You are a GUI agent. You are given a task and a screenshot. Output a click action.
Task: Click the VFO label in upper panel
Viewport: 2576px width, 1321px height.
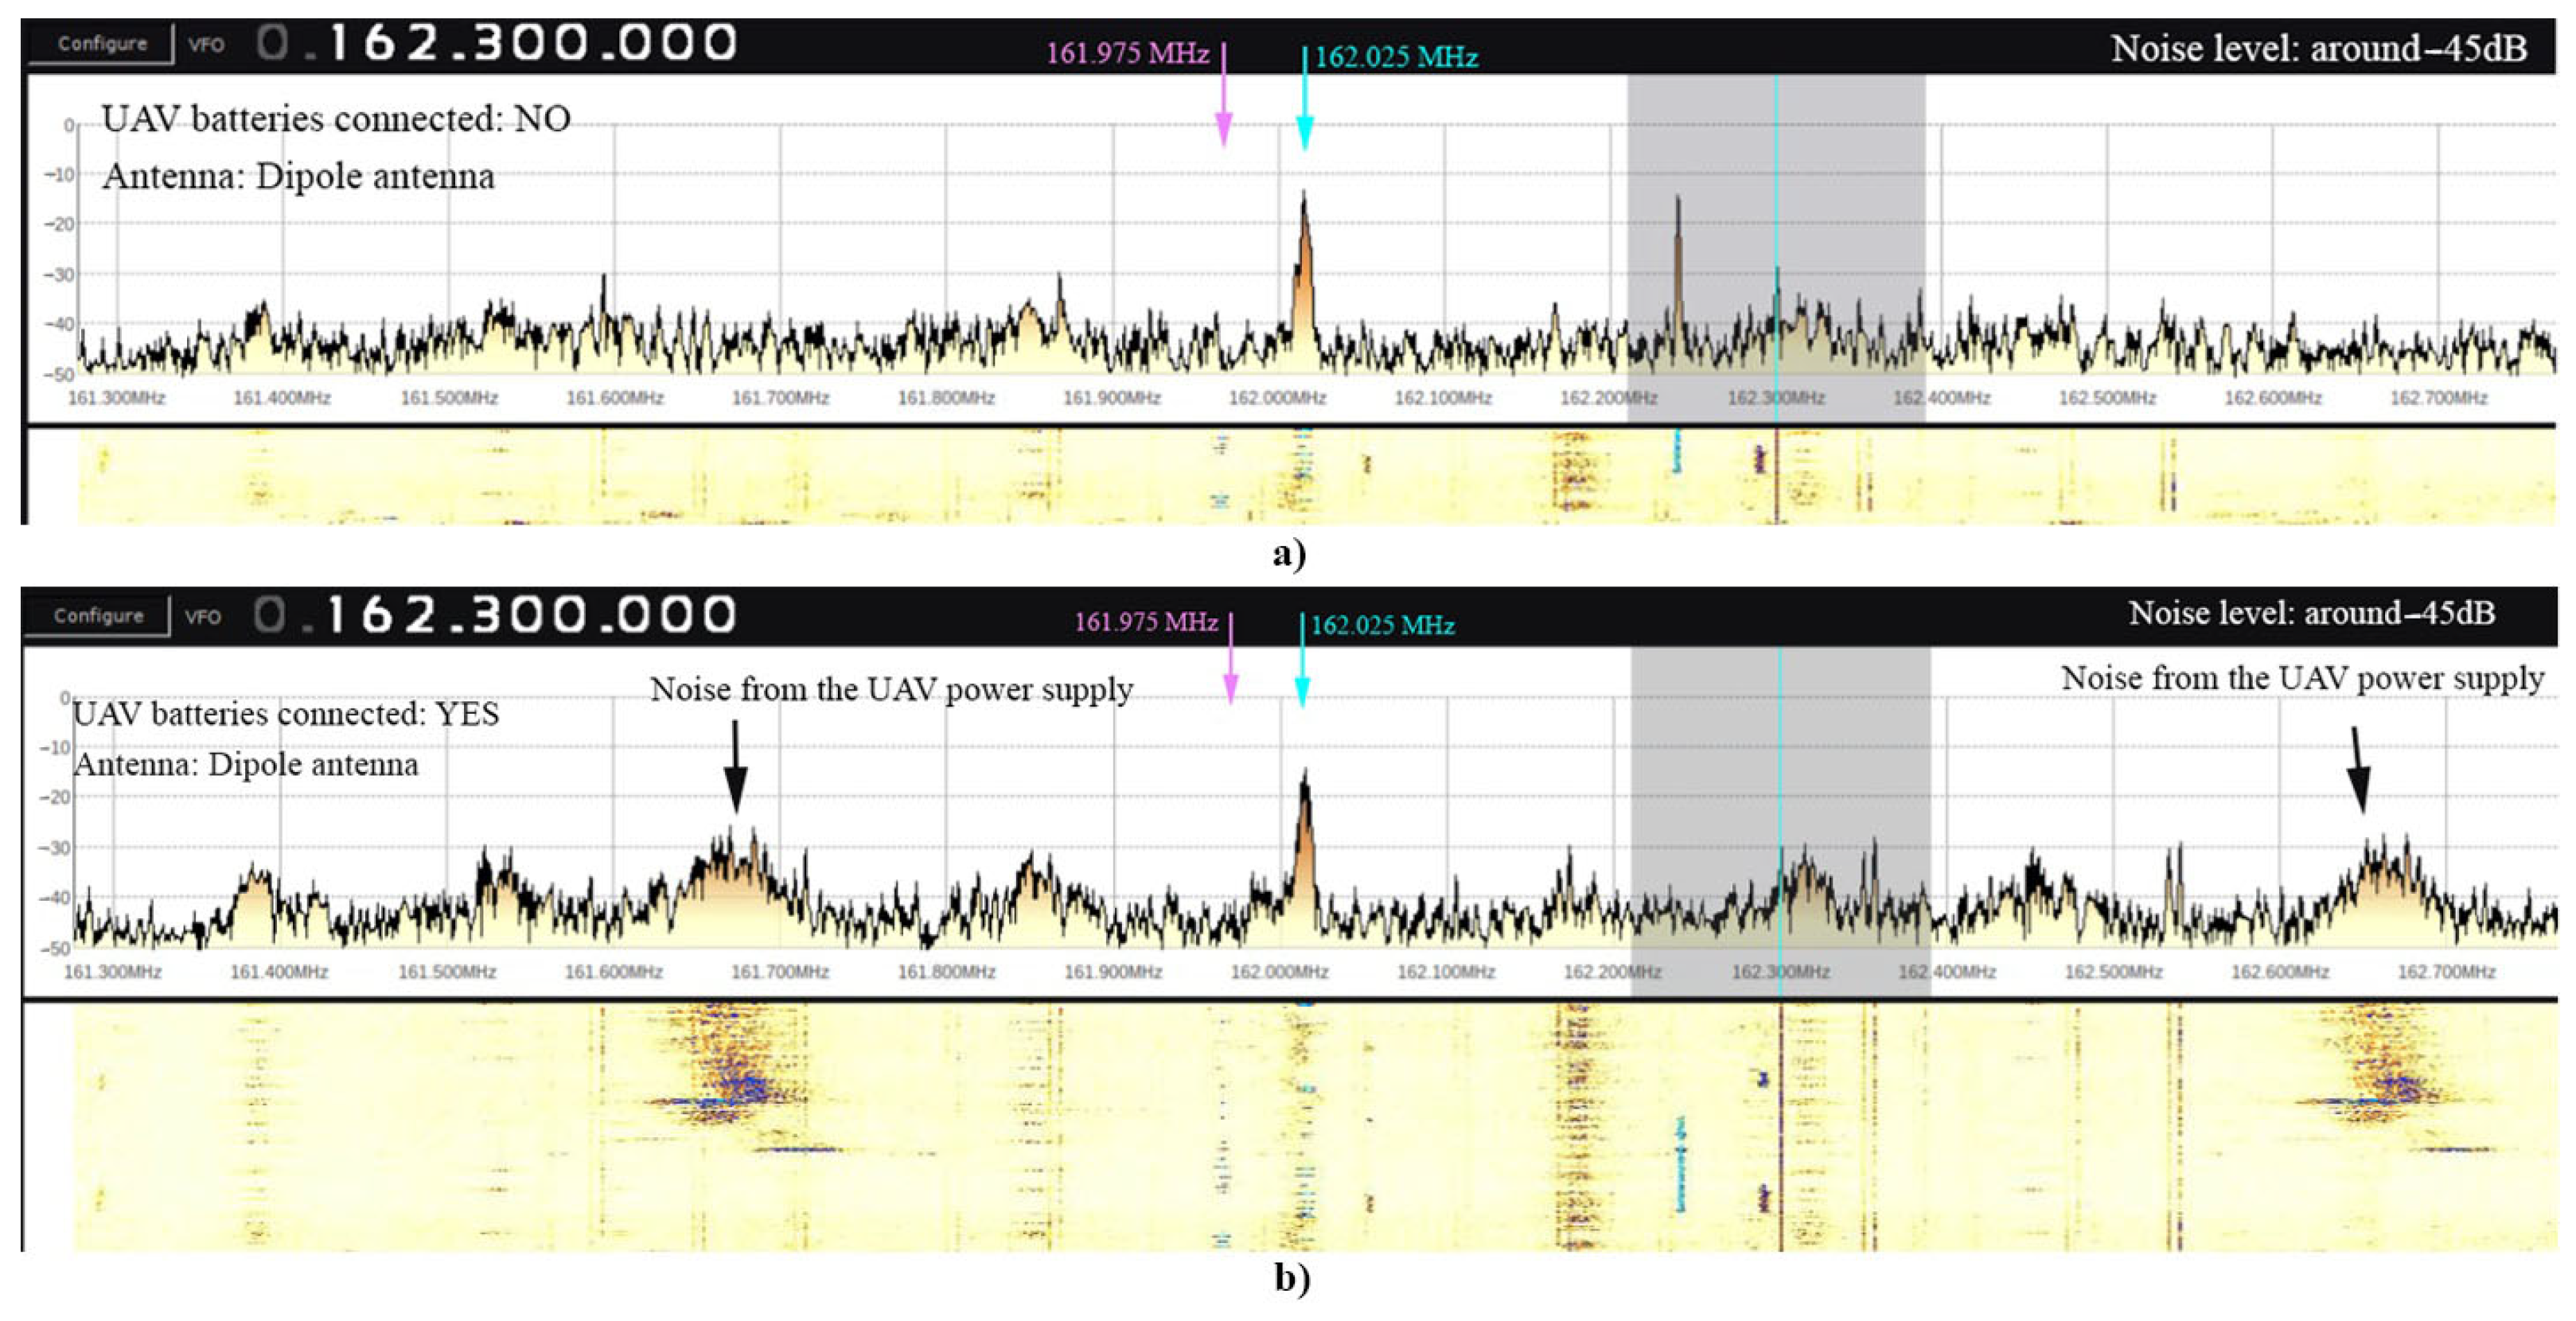[206, 45]
